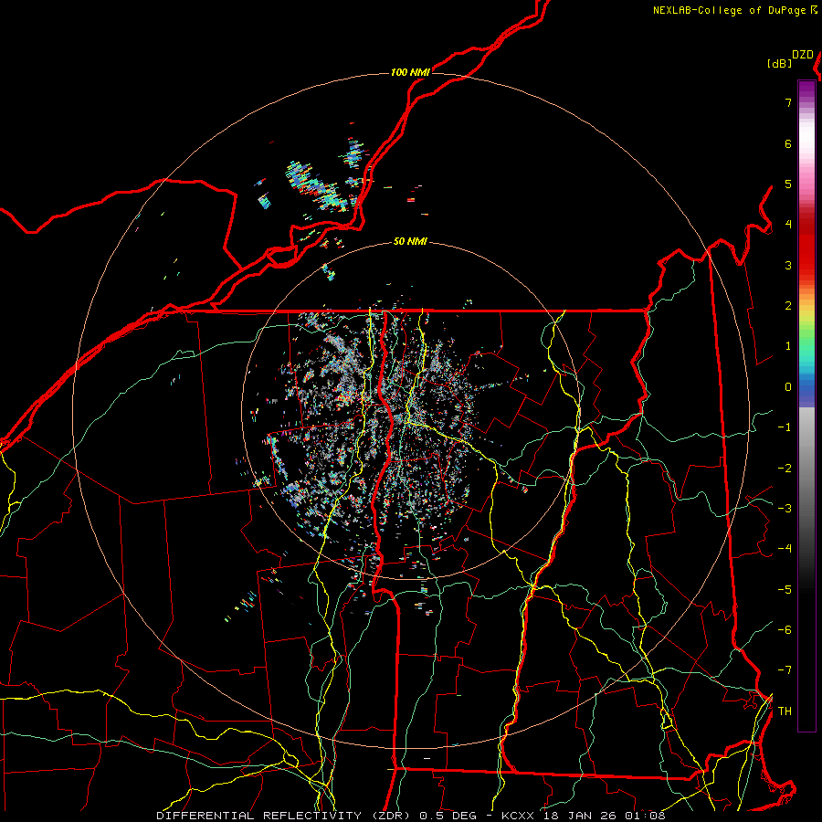
Task: Click the -6 dB scale label
Action: 785,629
